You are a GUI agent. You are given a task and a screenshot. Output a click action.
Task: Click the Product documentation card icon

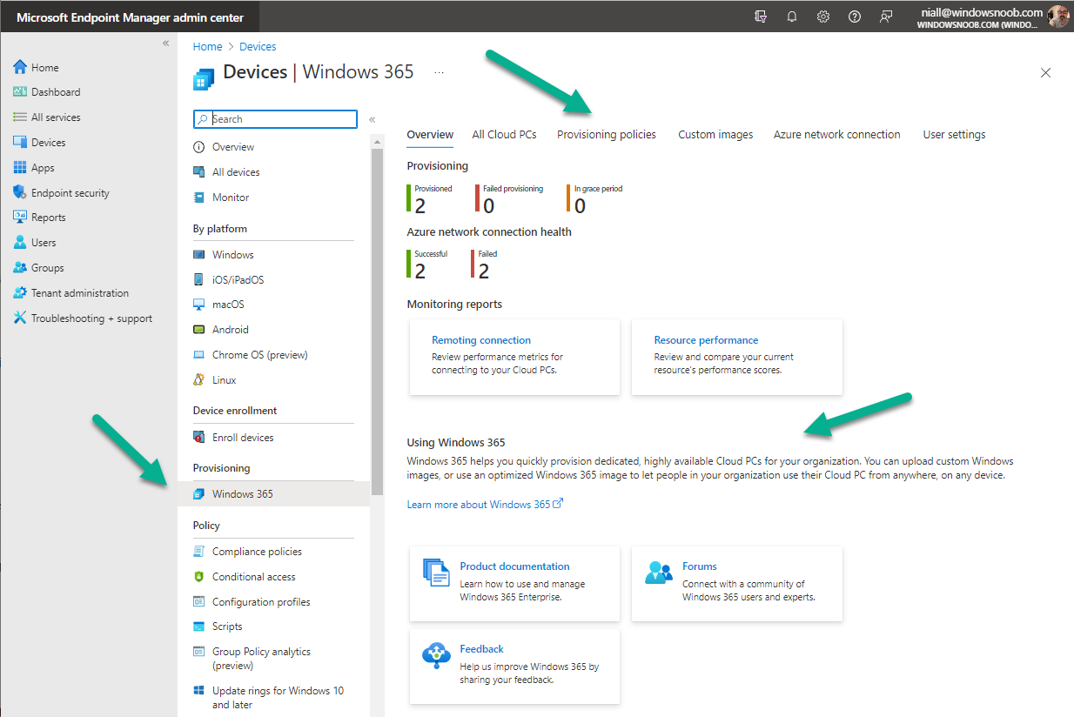[436, 572]
